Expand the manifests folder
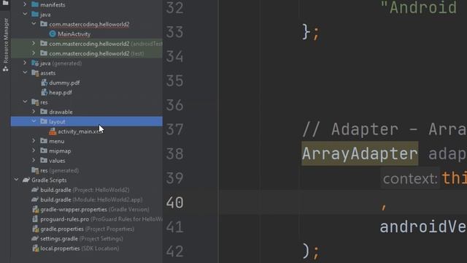 tap(25, 5)
